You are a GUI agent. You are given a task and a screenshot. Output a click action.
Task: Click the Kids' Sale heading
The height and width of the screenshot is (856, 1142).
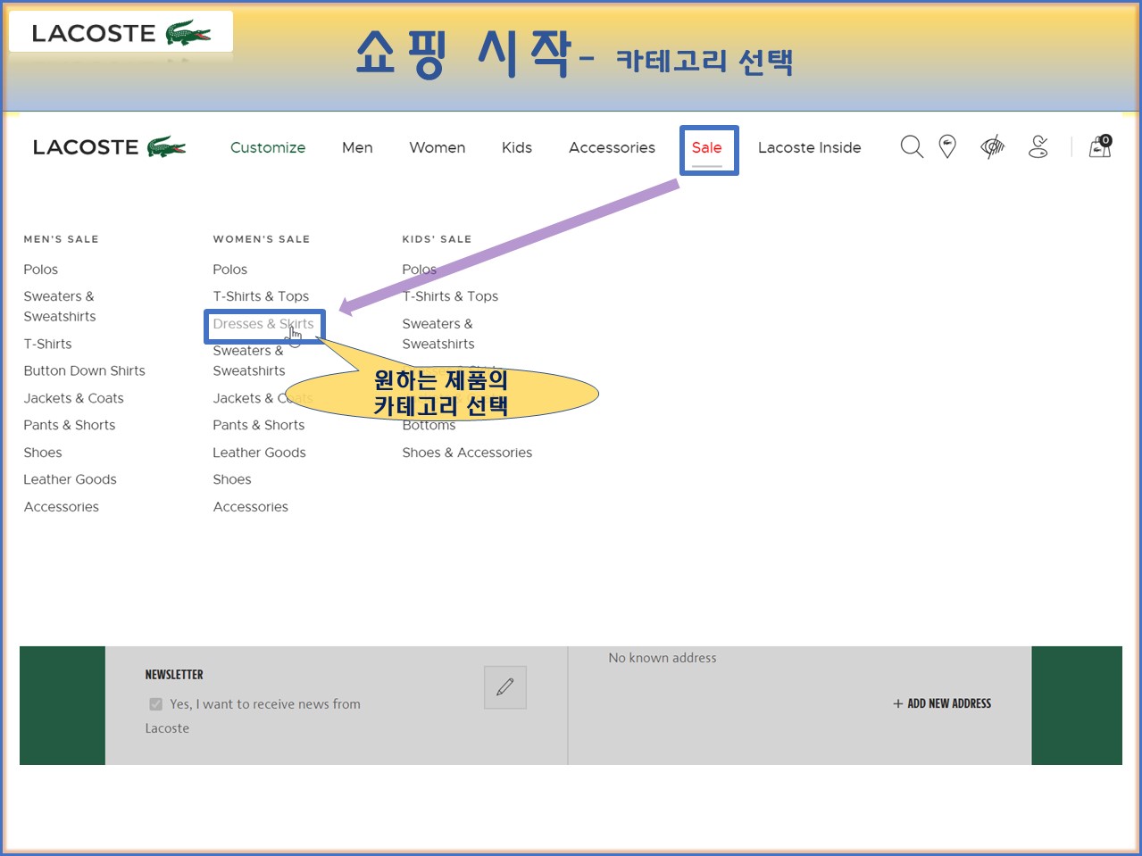pos(437,239)
